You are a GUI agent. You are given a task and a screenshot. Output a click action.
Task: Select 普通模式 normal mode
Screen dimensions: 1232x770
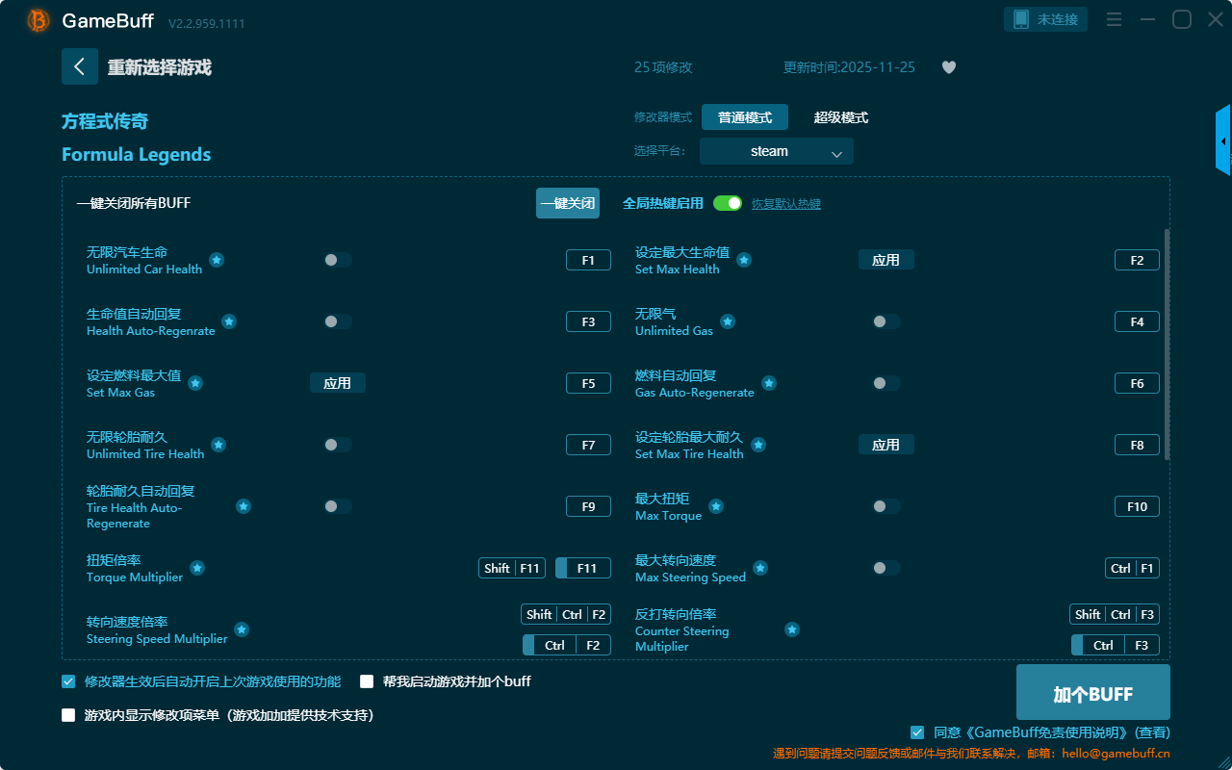click(x=745, y=117)
